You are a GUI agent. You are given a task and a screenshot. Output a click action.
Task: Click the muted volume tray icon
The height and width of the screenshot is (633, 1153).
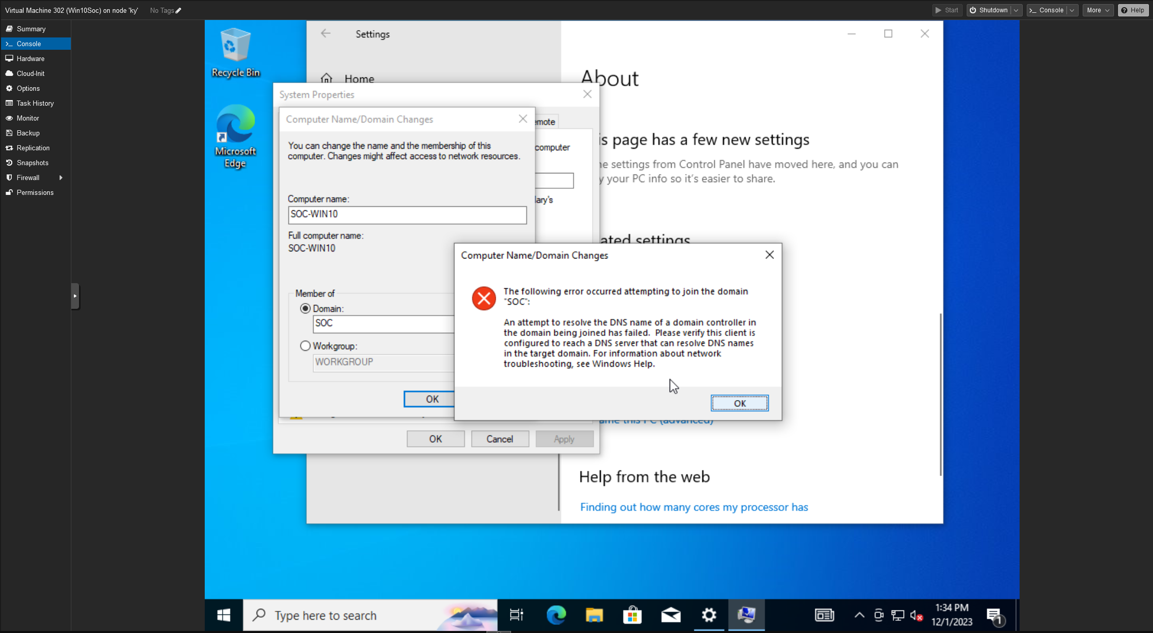click(x=916, y=616)
